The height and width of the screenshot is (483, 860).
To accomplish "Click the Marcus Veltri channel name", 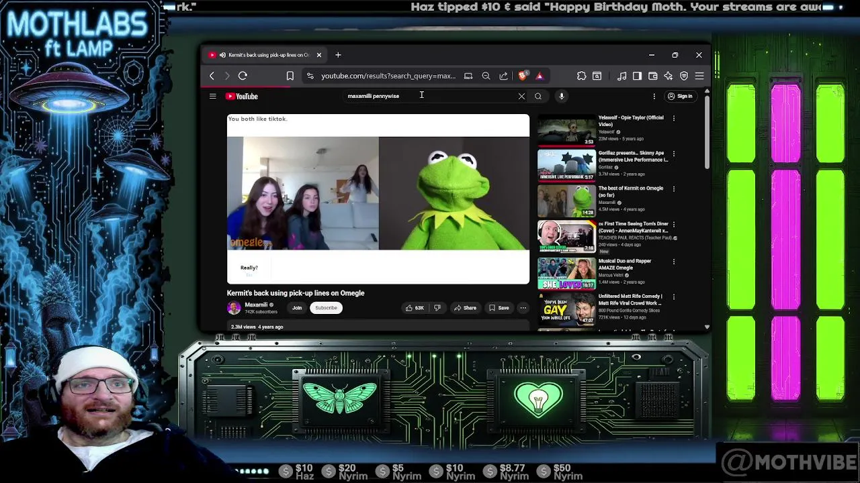I will point(611,275).
